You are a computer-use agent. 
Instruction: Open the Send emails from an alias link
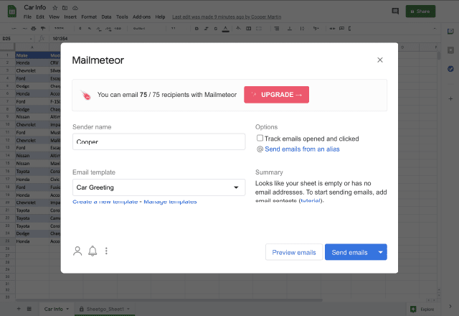(x=302, y=149)
